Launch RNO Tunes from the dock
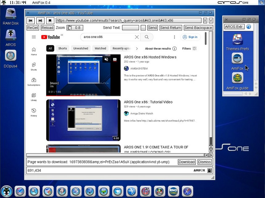The width and height of the screenshot is (265, 198). tap(173, 191)
